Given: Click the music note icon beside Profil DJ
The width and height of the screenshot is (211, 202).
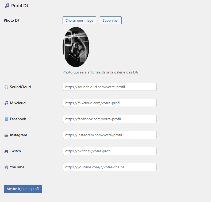Looking at the screenshot, I should 7,6.
